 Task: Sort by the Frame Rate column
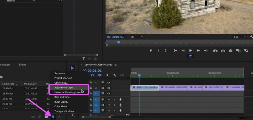pyautogui.click(x=10, y=84)
